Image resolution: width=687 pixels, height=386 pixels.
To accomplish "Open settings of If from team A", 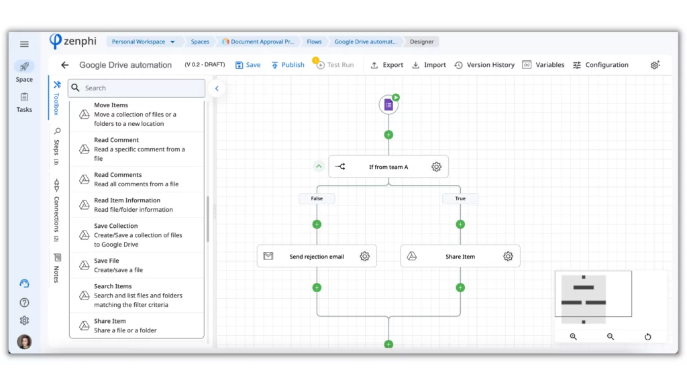I will pos(436,167).
